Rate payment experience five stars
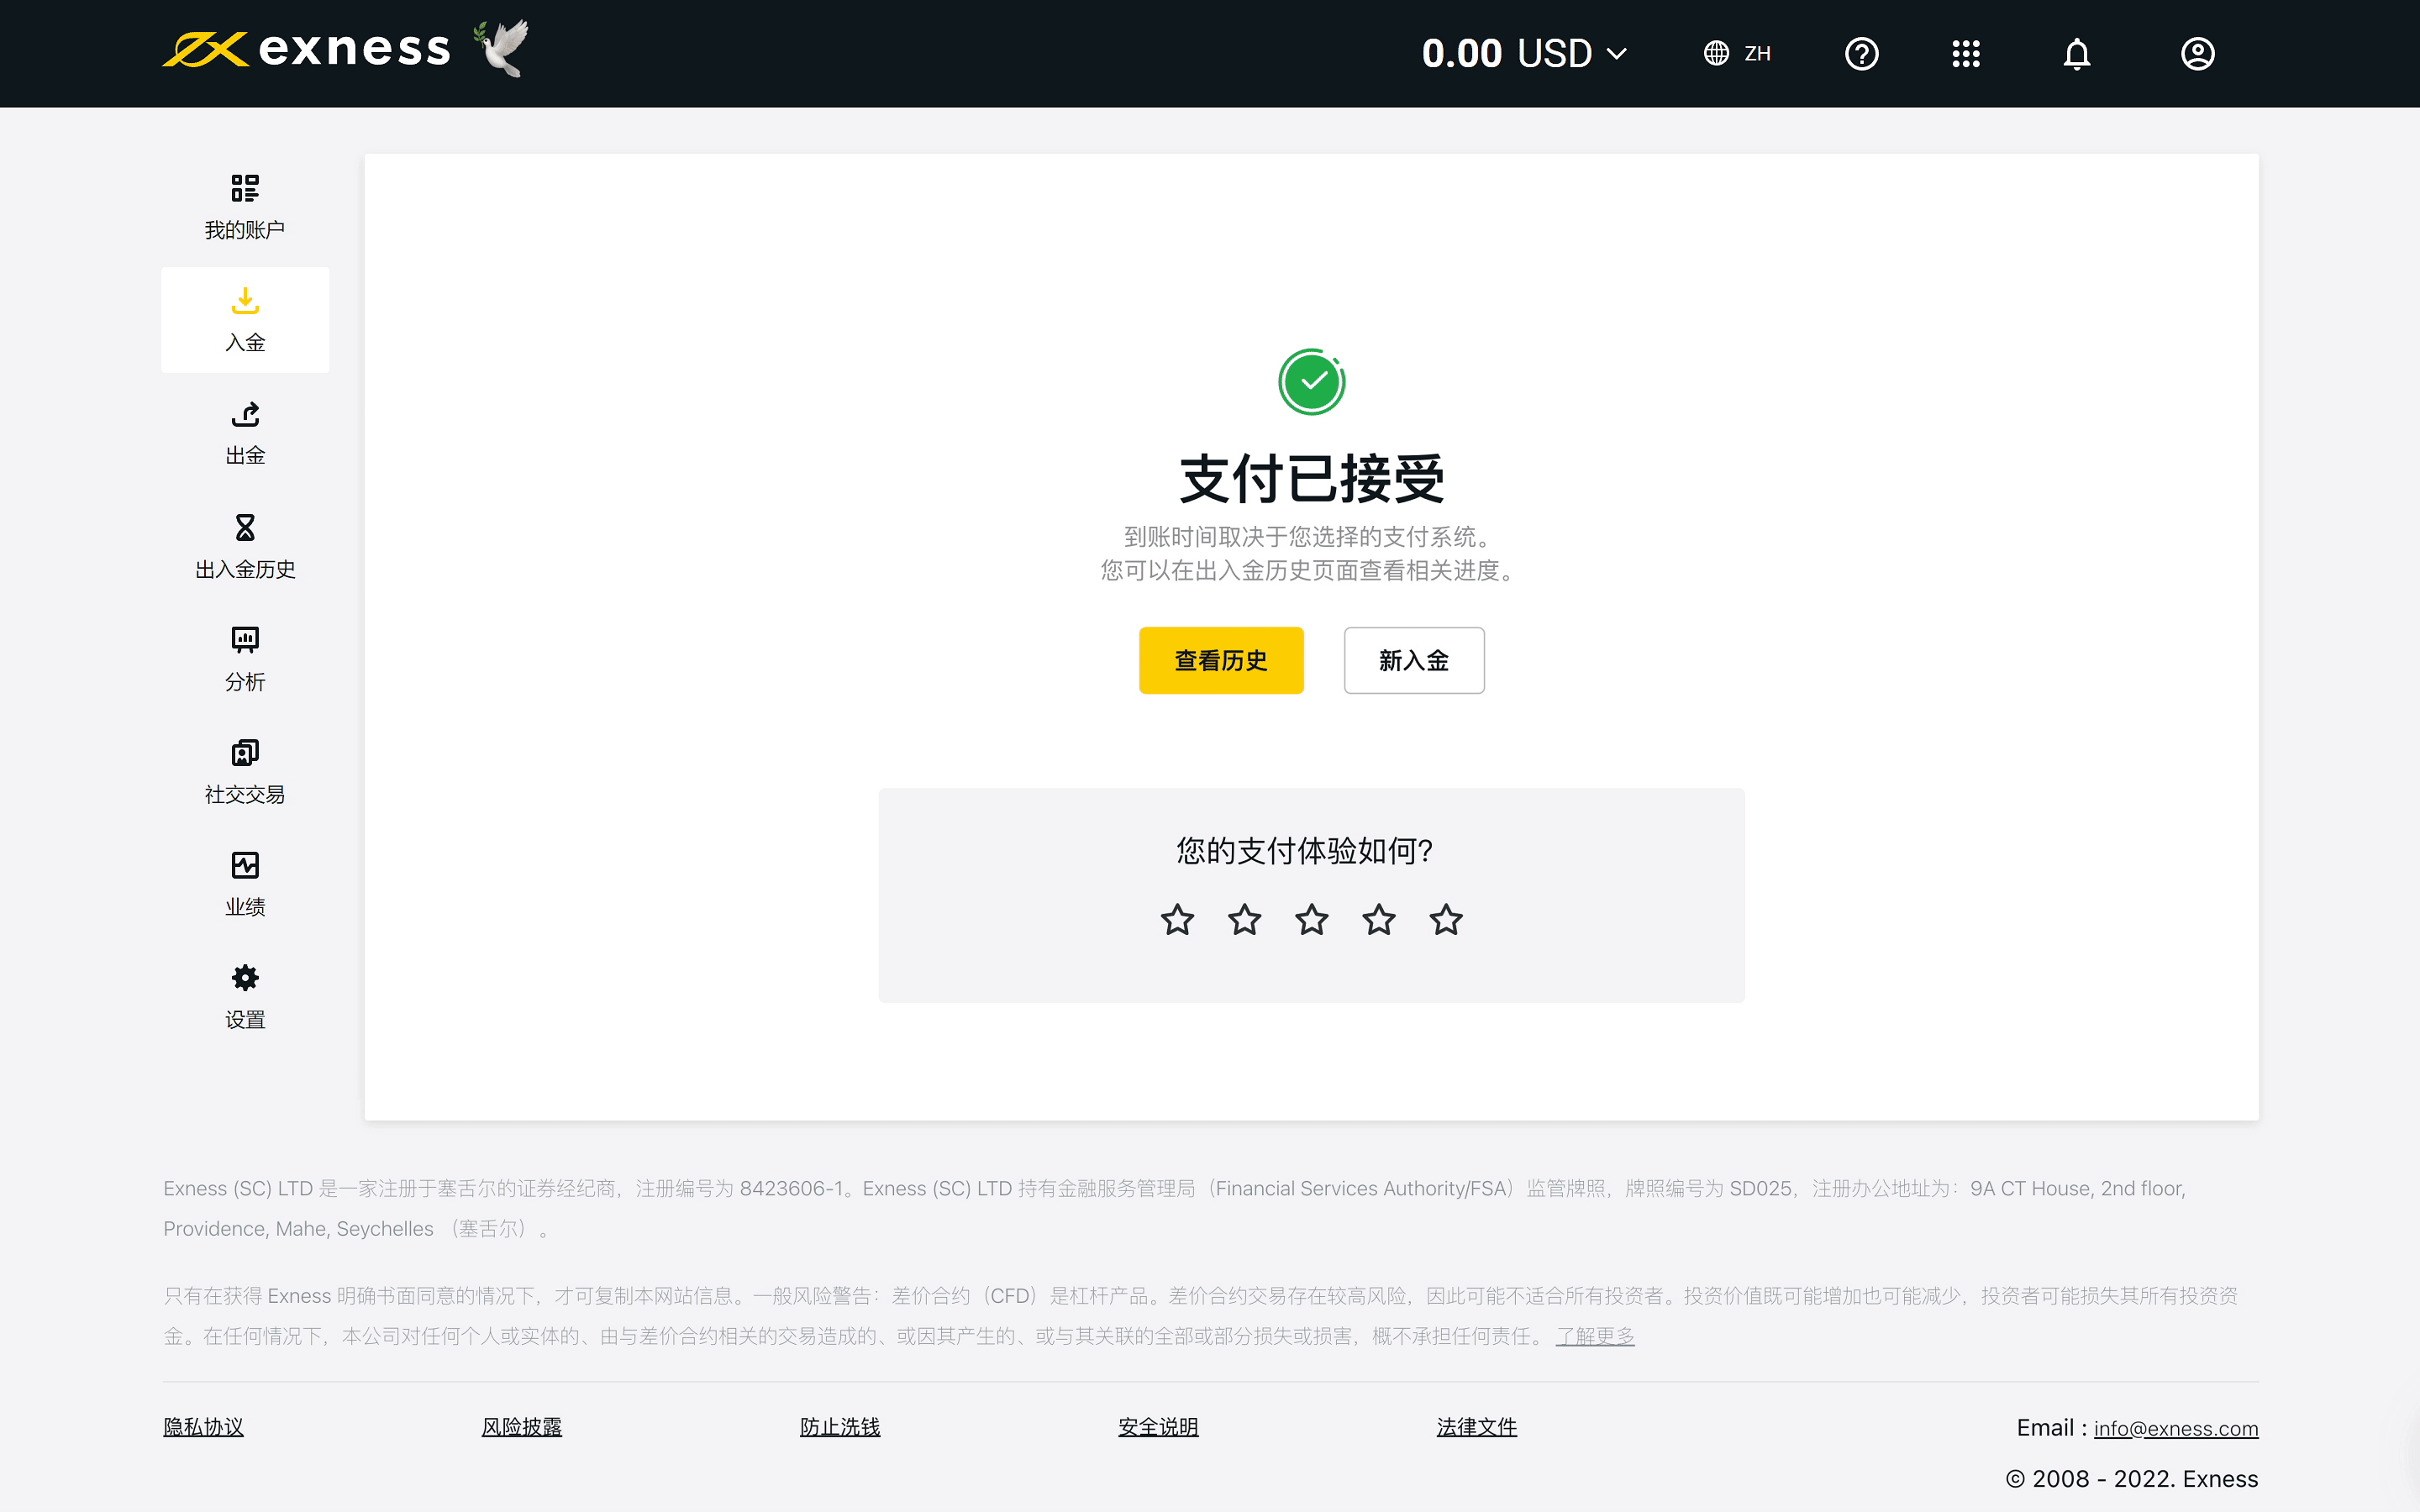Image resolution: width=2420 pixels, height=1512 pixels. pos(1445,919)
